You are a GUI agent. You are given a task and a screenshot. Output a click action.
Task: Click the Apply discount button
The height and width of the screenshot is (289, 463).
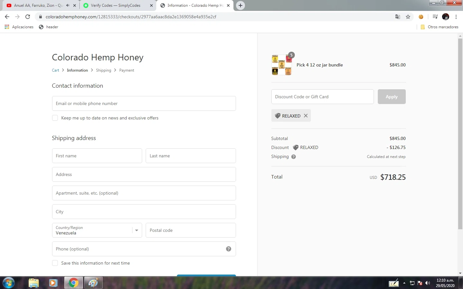(x=392, y=97)
